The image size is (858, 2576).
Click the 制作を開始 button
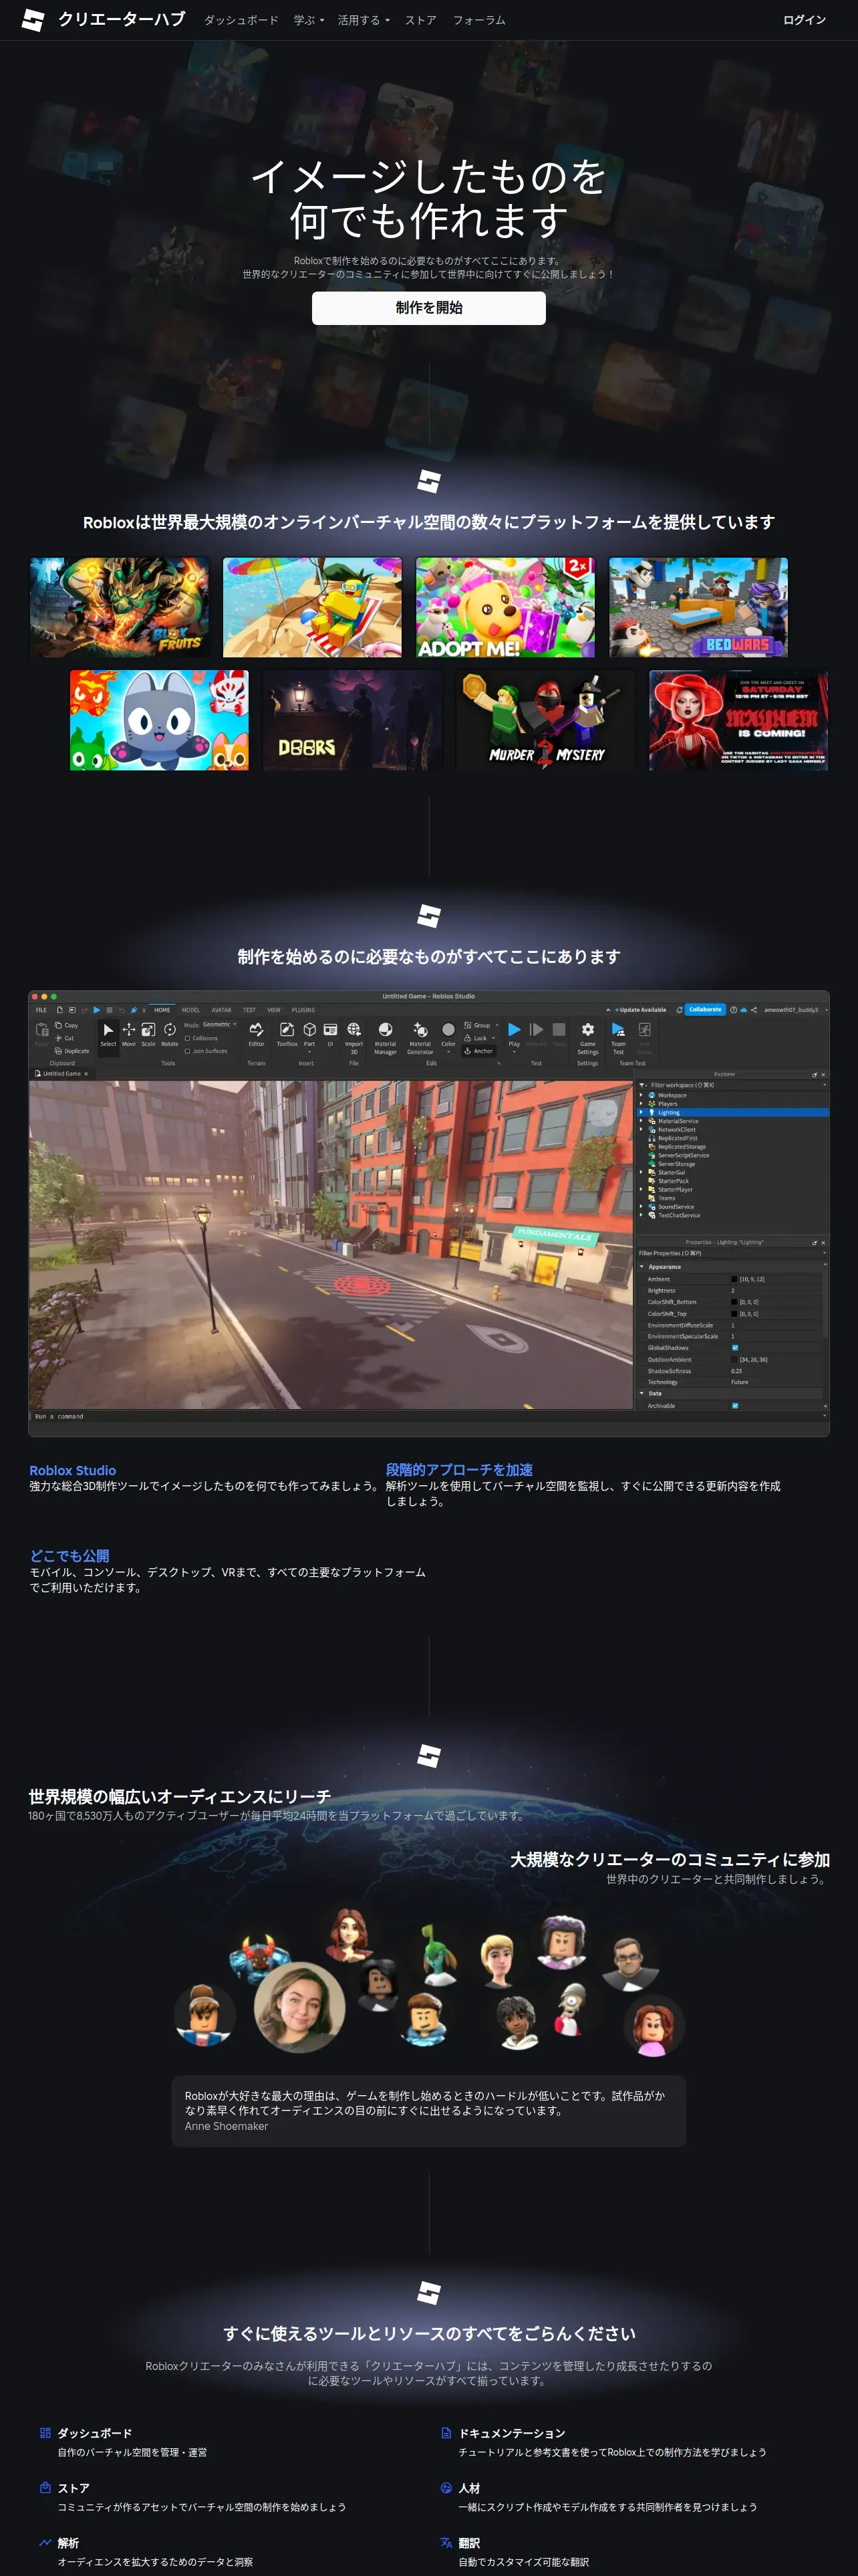(428, 308)
